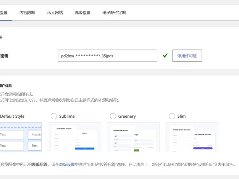
Task: Choose the Greenery style radio button
Action: (x=113, y=116)
